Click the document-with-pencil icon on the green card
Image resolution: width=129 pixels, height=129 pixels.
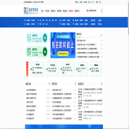coord(29,52)
